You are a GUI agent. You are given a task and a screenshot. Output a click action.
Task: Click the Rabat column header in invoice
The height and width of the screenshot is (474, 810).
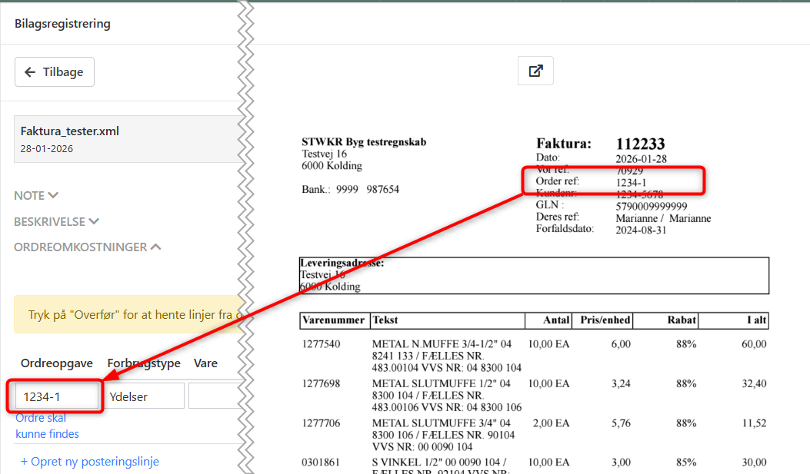coord(682,320)
